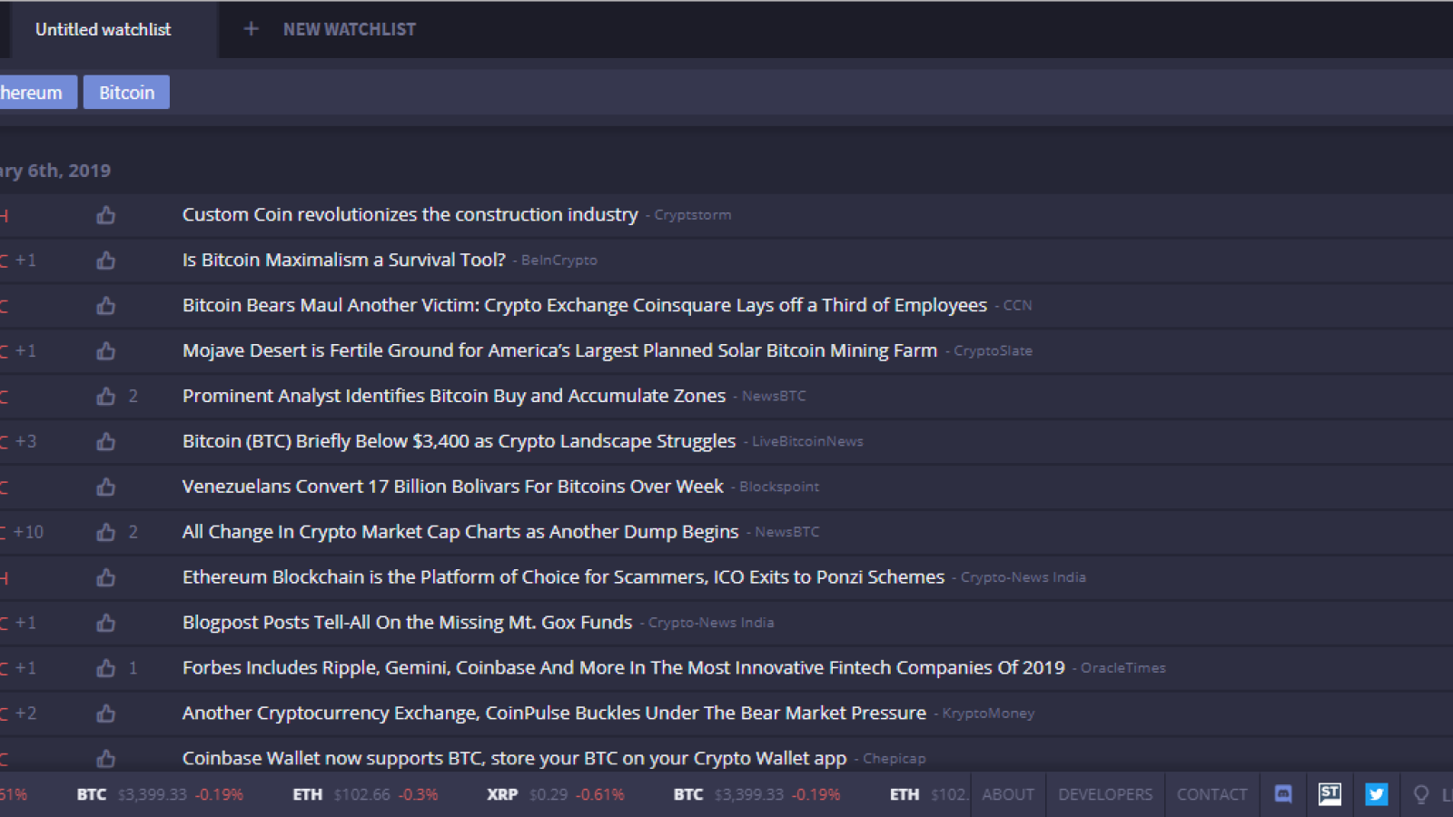Open the Twitter icon in footer

click(1377, 794)
